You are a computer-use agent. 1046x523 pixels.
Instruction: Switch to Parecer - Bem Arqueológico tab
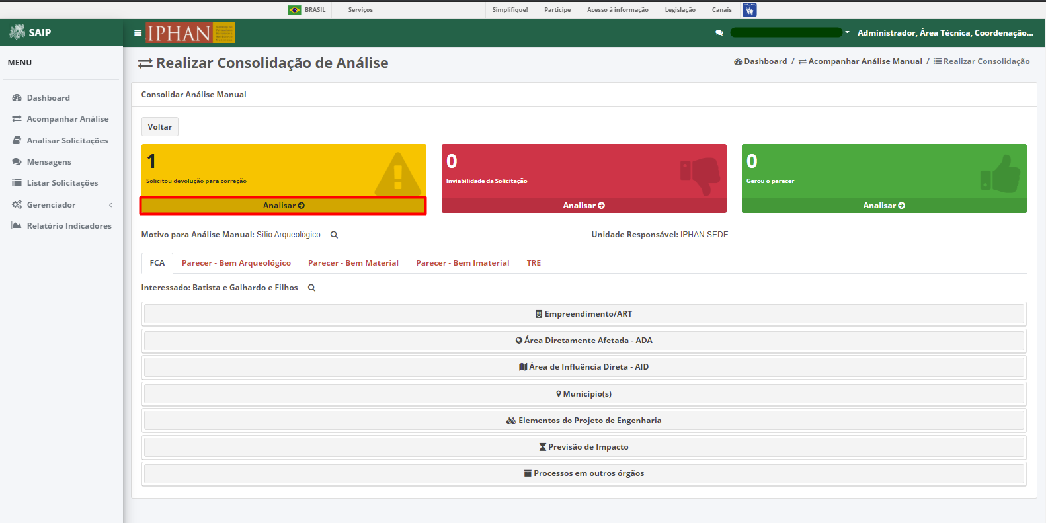click(236, 263)
